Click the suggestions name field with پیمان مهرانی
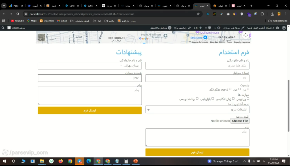This screenshot has width=290, height=166. 90,66
